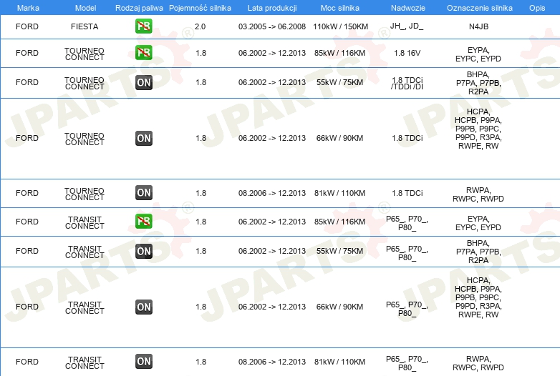Select Tourneo Connect 55kW / 75KM power cell
Viewport: 560px width, 376px height.
click(339, 82)
